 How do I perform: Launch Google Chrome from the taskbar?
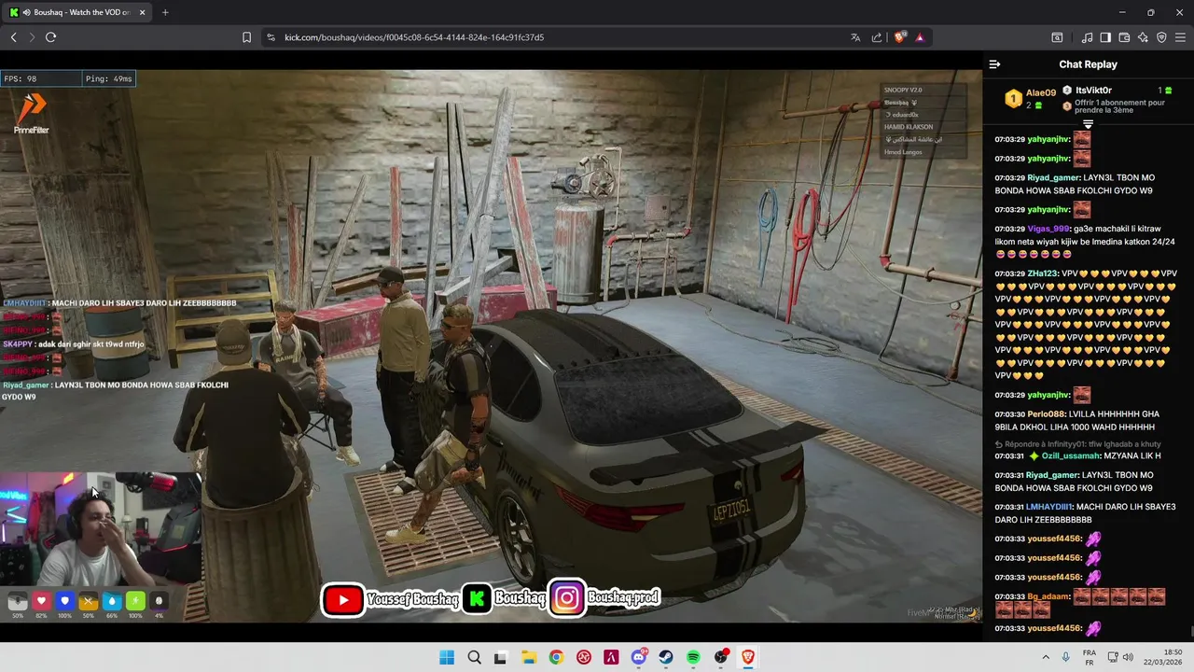coord(556,657)
